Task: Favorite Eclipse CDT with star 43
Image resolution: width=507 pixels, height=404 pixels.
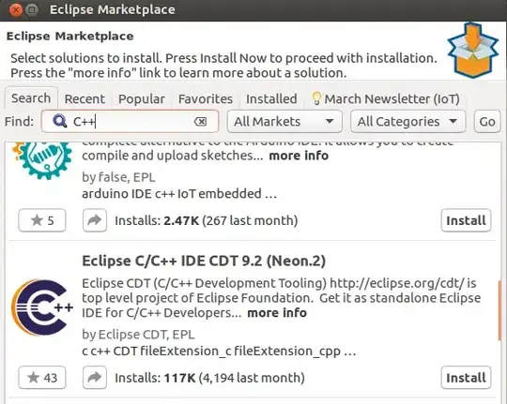Action: (x=42, y=378)
